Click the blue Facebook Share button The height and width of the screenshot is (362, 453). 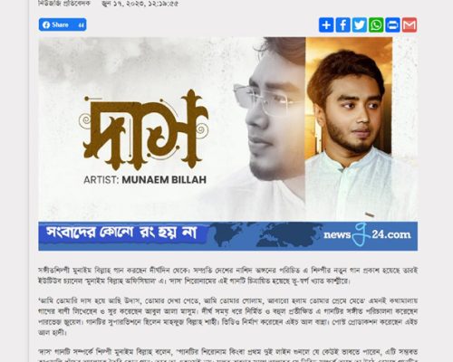coord(63,24)
